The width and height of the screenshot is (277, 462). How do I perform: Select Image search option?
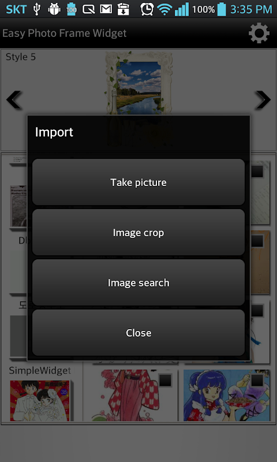tap(138, 282)
